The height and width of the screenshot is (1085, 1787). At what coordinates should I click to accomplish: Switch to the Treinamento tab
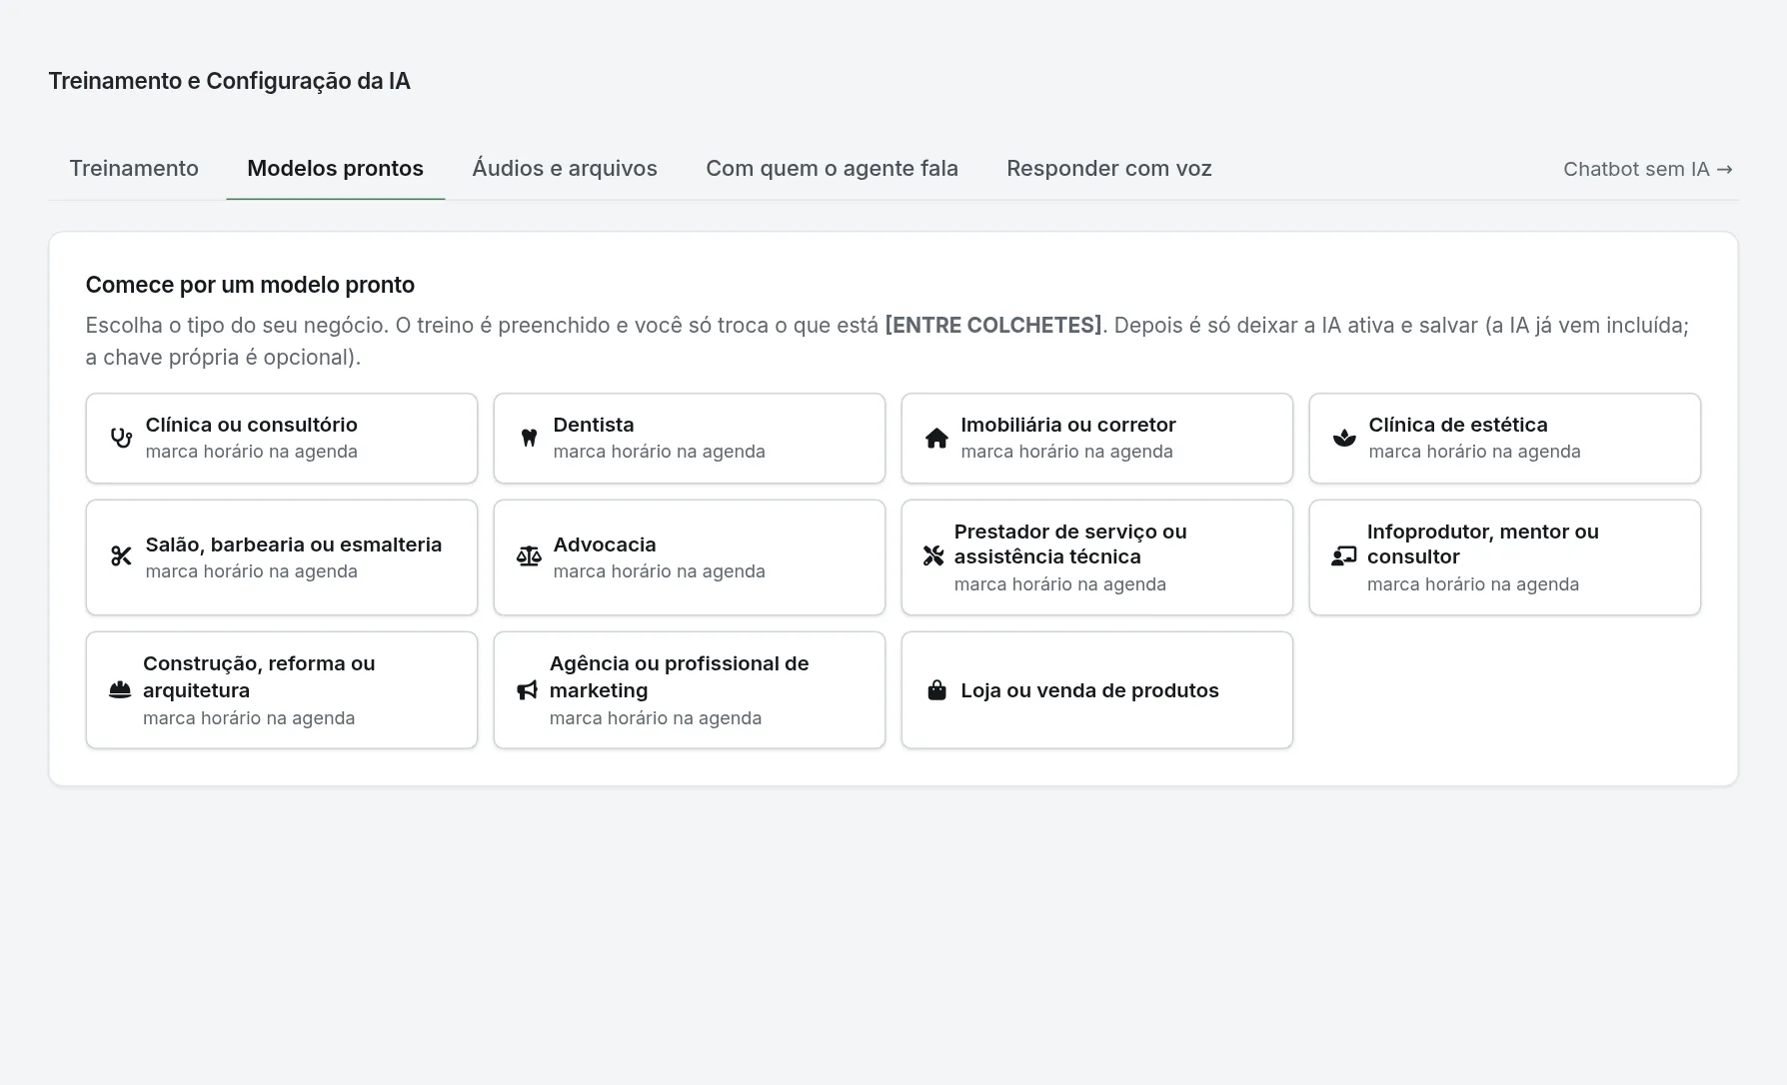point(134,168)
